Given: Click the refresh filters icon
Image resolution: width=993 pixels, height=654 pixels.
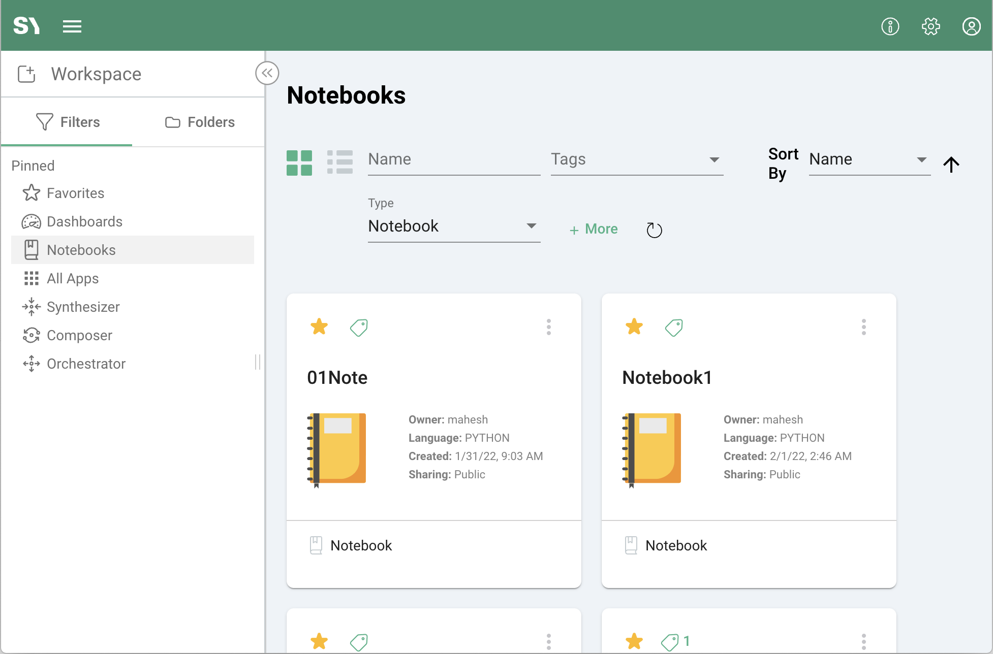Looking at the screenshot, I should (x=654, y=230).
